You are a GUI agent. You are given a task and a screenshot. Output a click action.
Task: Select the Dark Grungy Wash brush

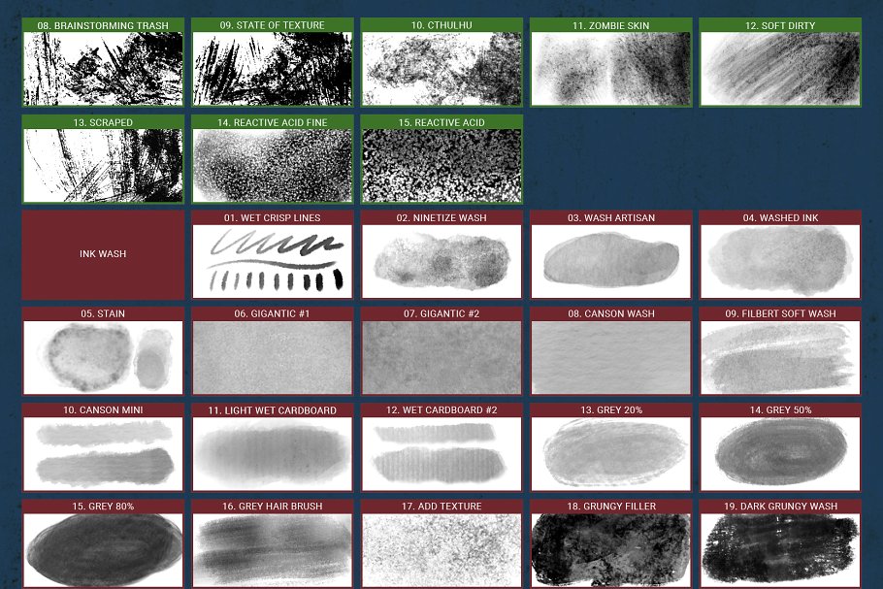coord(780,549)
